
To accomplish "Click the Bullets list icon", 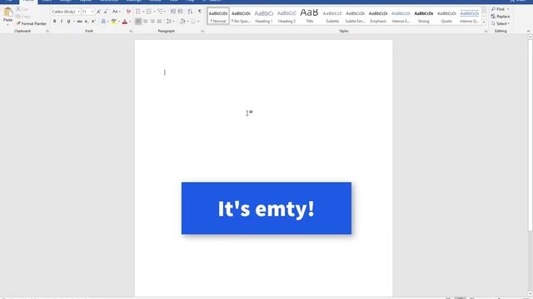I will [x=138, y=12].
